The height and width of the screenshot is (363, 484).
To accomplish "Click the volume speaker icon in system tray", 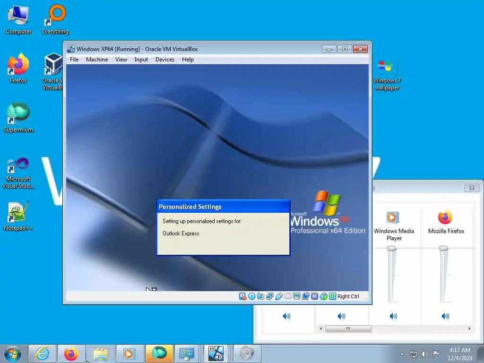I will click(425, 354).
